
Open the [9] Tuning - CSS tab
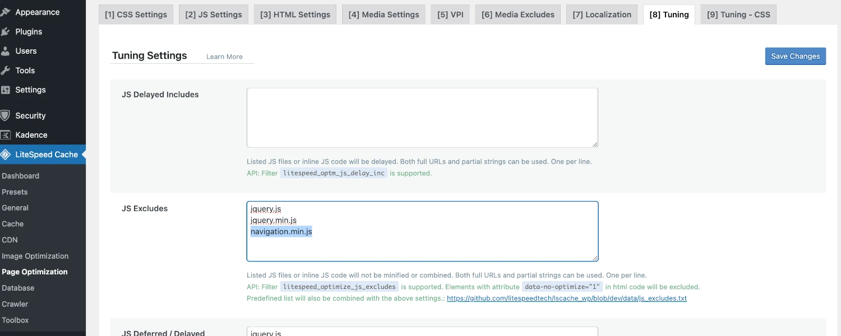738,15
